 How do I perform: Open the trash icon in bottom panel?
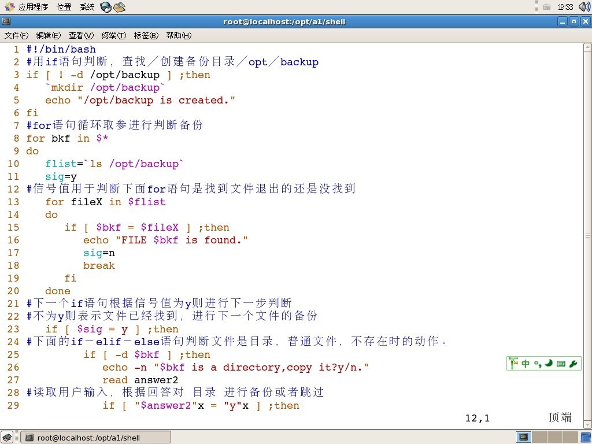click(x=586, y=438)
